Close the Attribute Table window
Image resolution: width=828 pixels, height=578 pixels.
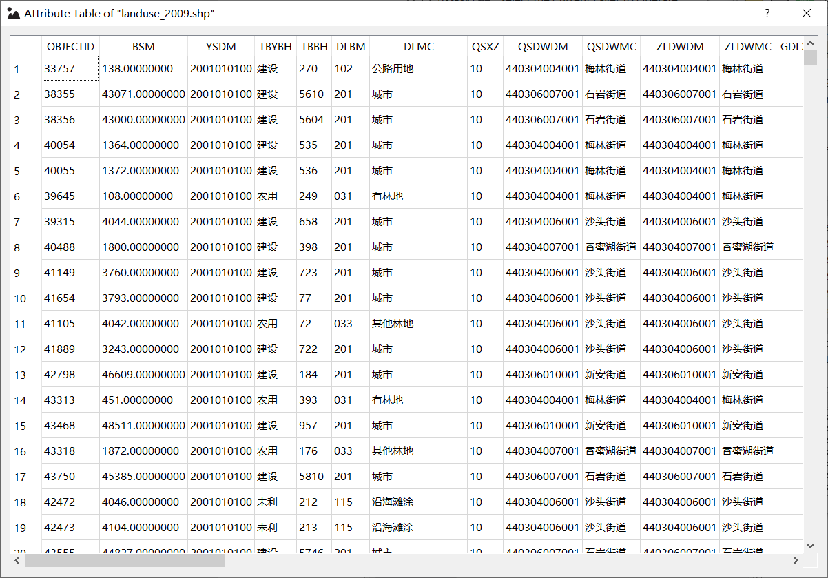tap(806, 13)
